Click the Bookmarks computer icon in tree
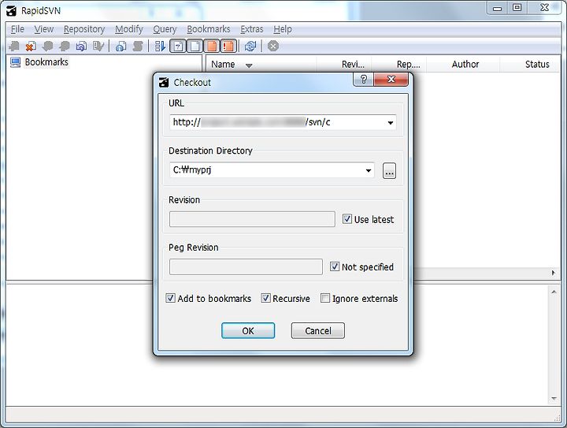The height and width of the screenshot is (428, 567). click(x=15, y=62)
